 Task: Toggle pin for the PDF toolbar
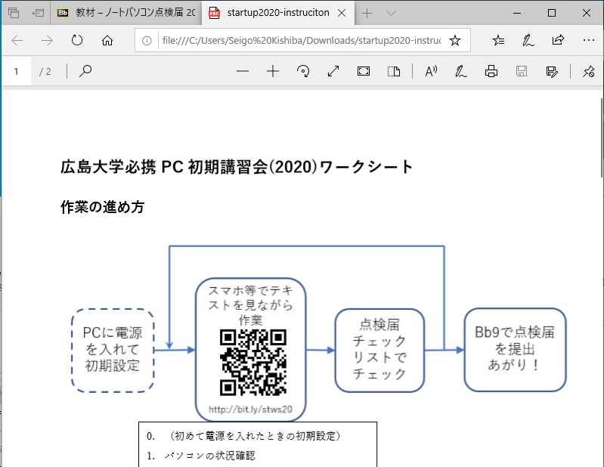(588, 72)
